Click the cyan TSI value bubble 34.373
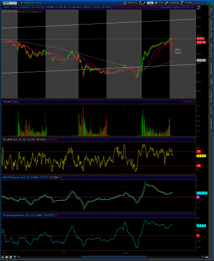This screenshot has width=214, height=261. (x=202, y=226)
